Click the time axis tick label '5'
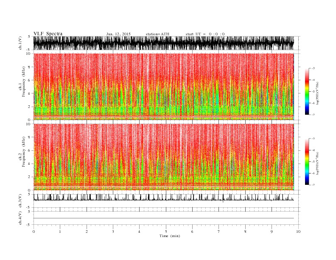 (x=166, y=232)
